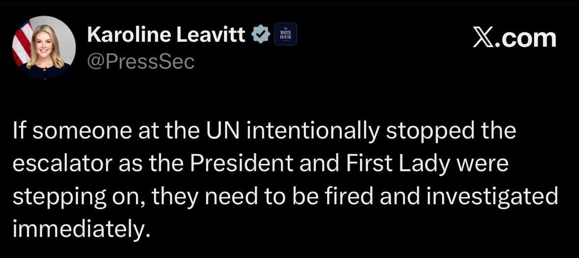The image size is (579, 258).
Task: Click the word "escalator" in the tweet
Action: pos(62,164)
